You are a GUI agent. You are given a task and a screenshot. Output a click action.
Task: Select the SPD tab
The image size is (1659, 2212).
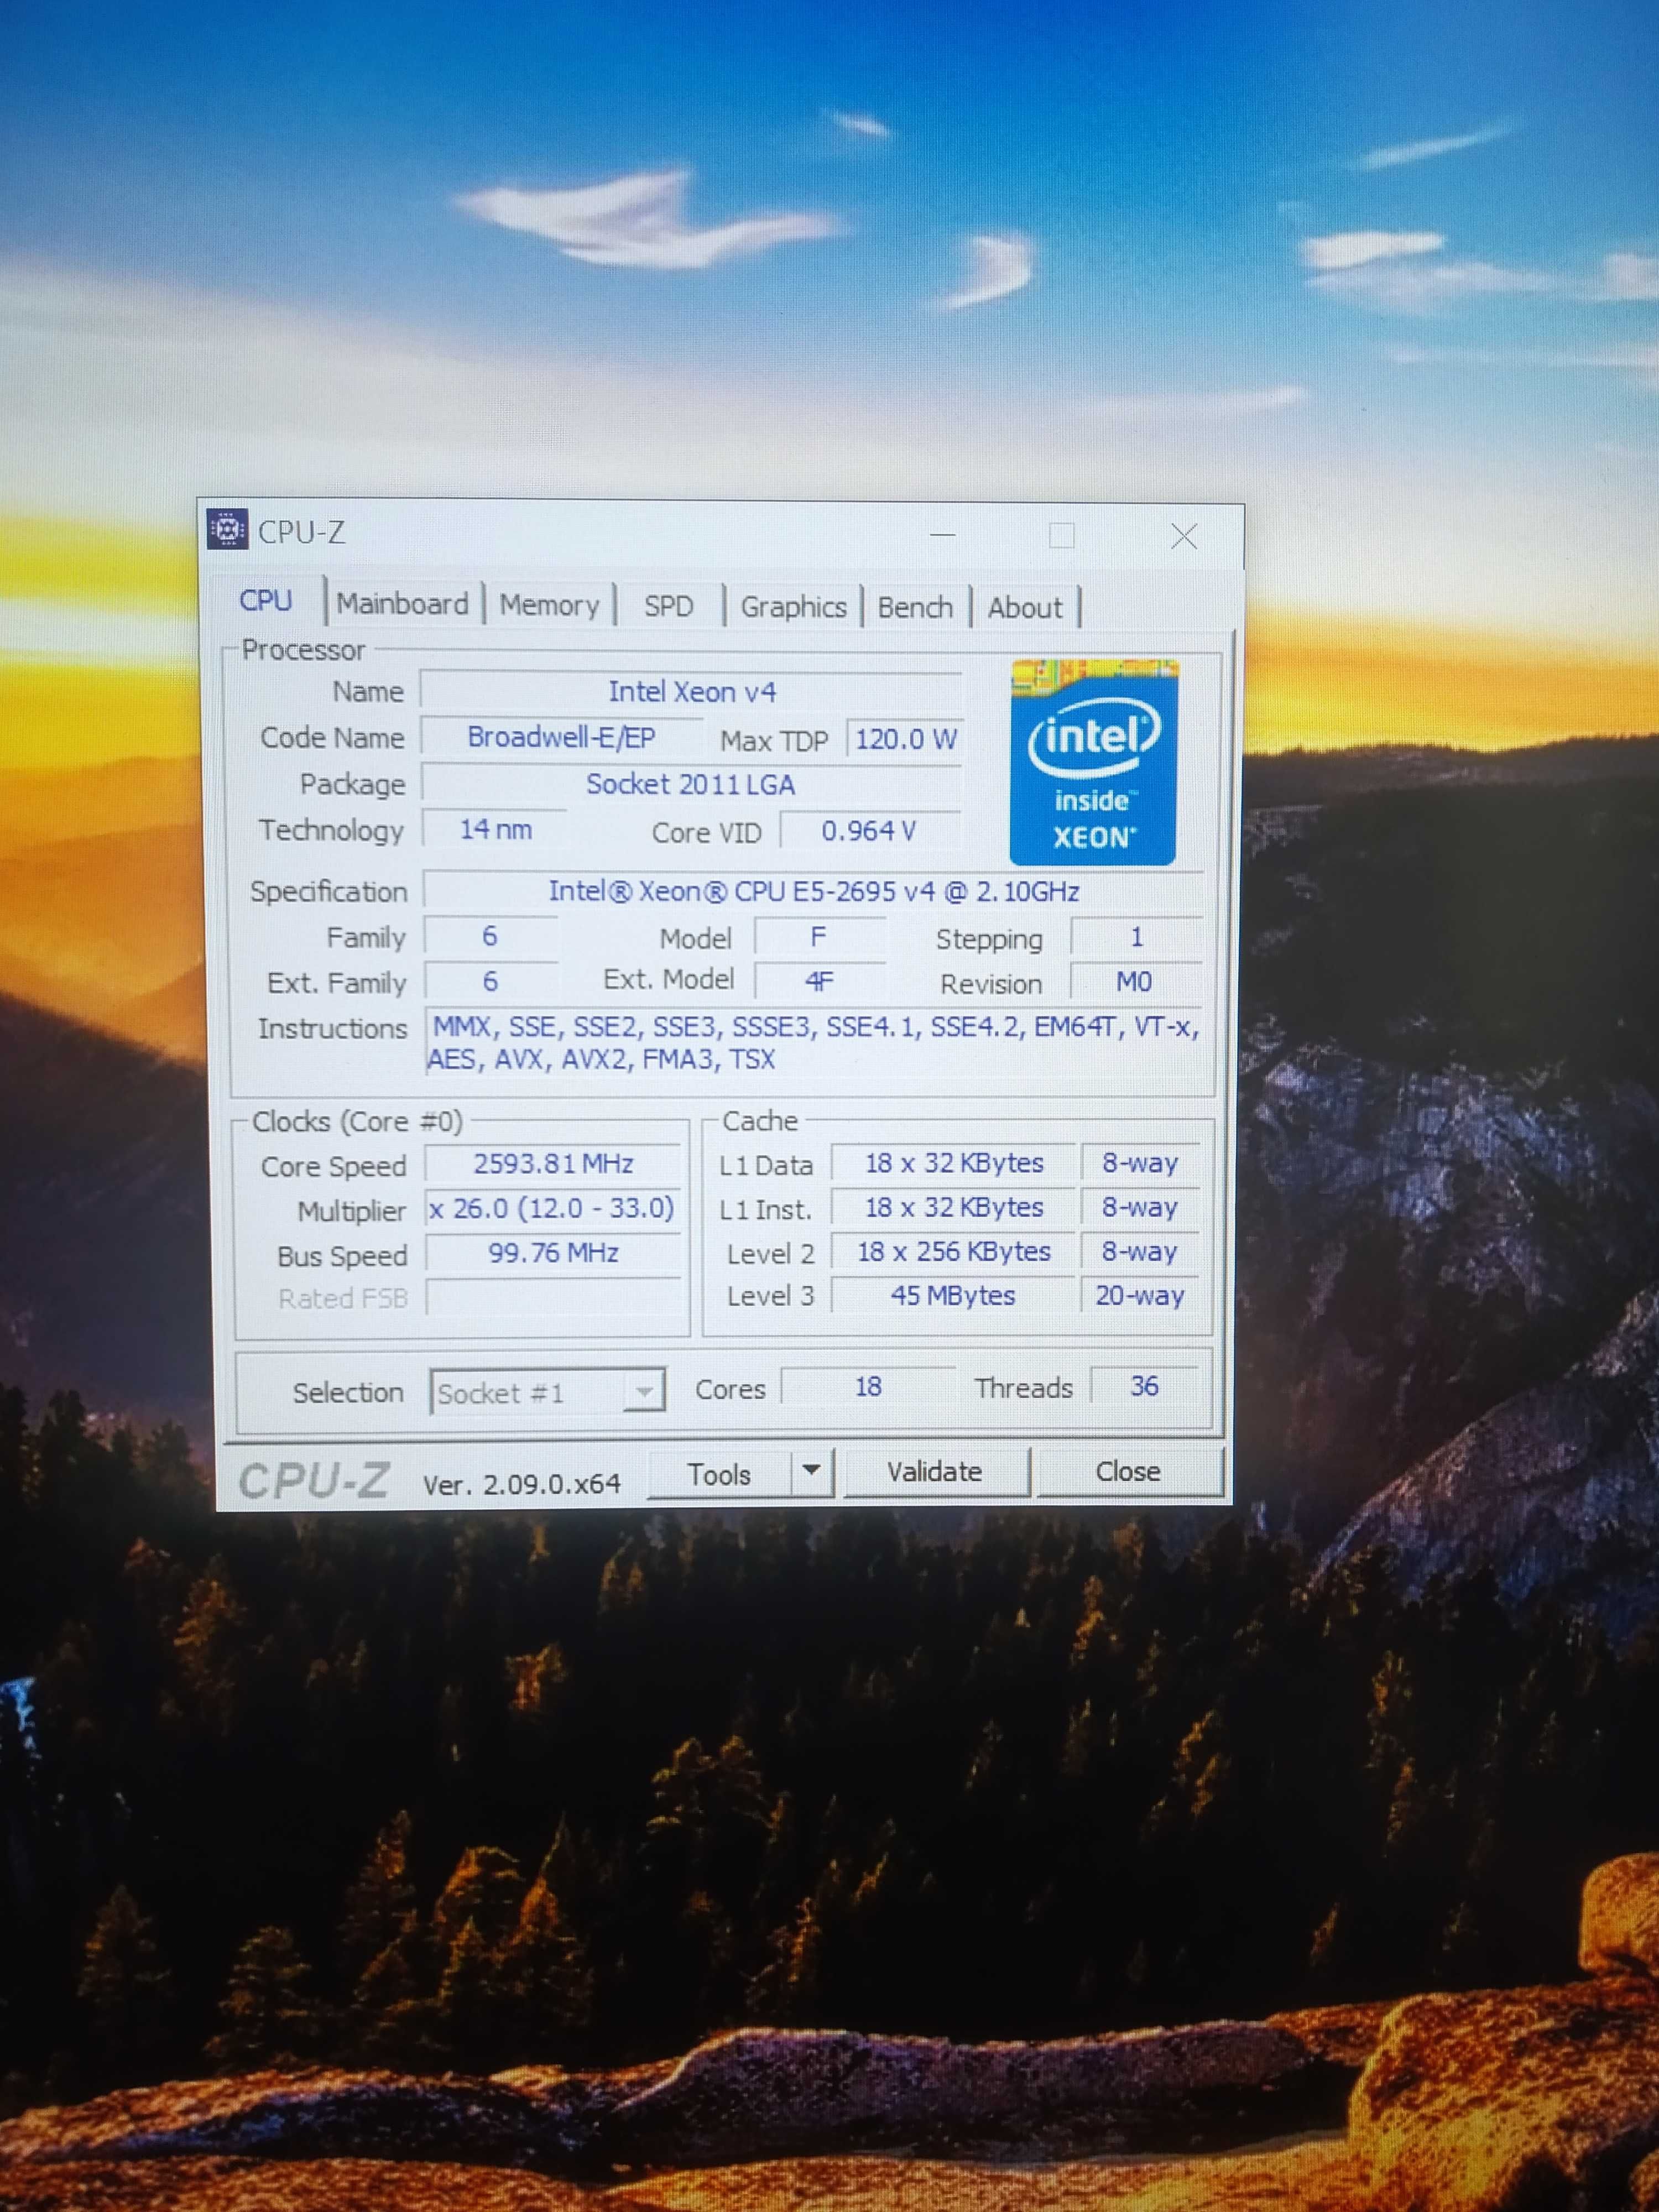(x=668, y=606)
